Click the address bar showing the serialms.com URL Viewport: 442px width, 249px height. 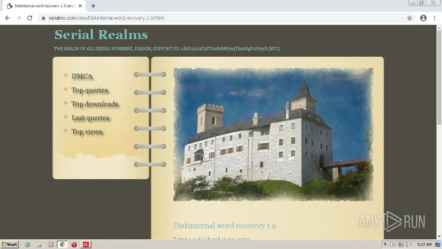(221, 18)
